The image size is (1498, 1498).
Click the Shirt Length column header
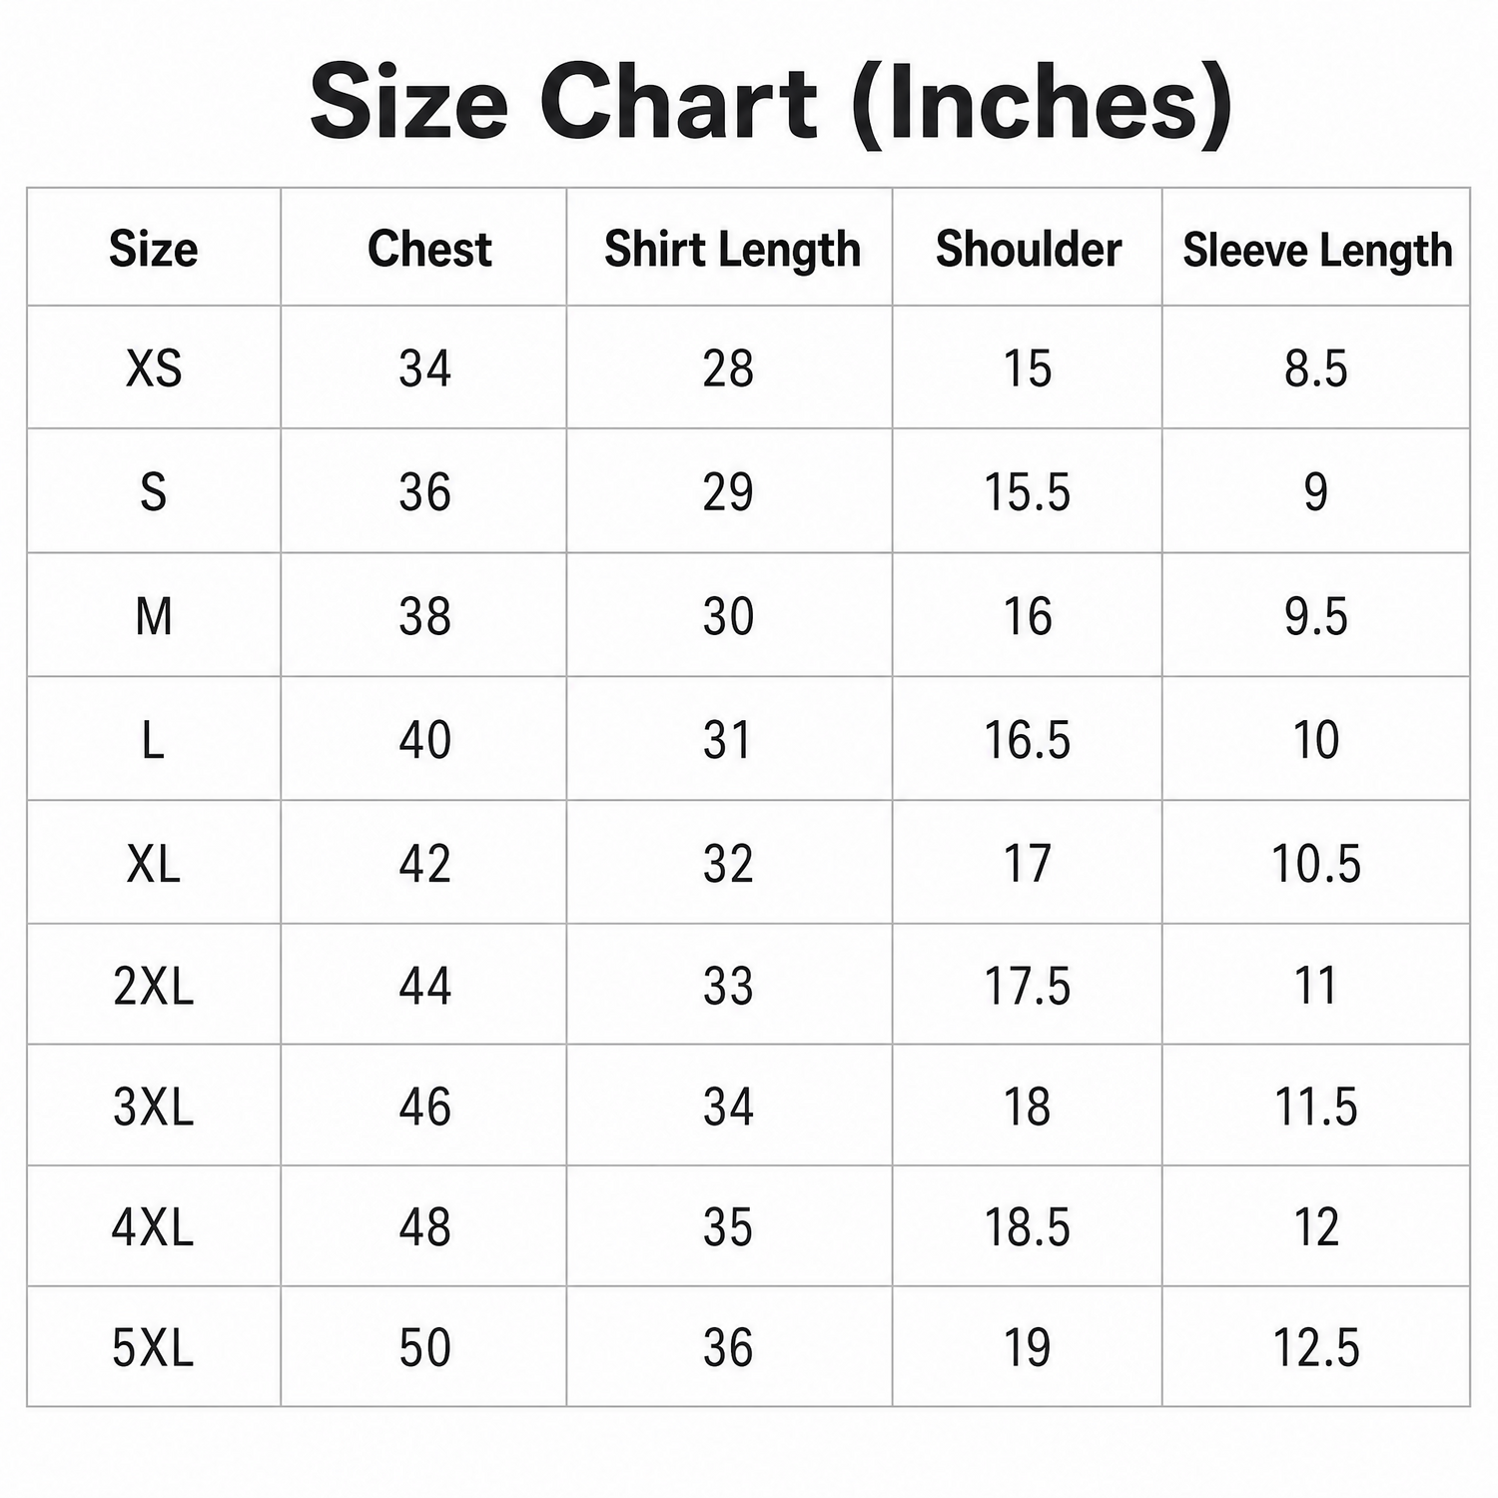point(732,250)
